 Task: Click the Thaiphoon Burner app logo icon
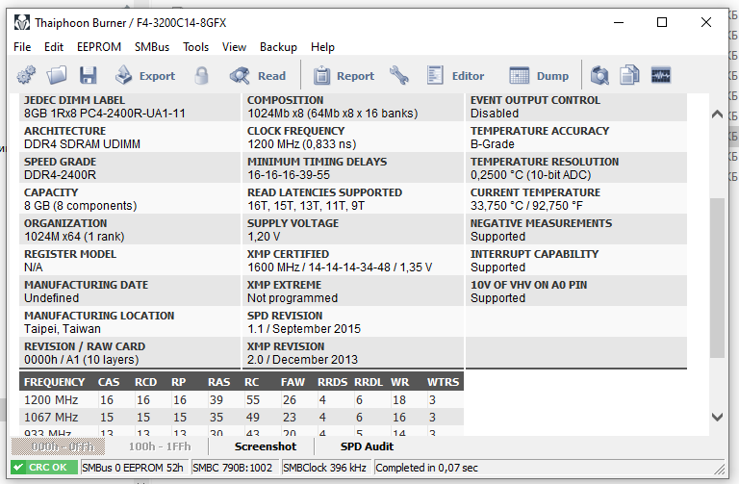point(22,22)
